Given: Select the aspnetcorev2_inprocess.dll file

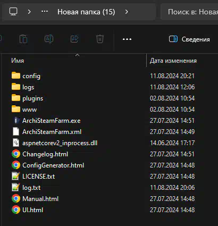Looking at the screenshot, I should tap(60, 143).
